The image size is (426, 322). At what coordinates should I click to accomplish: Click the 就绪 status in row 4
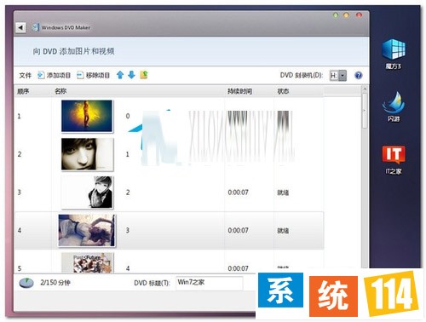283,231
